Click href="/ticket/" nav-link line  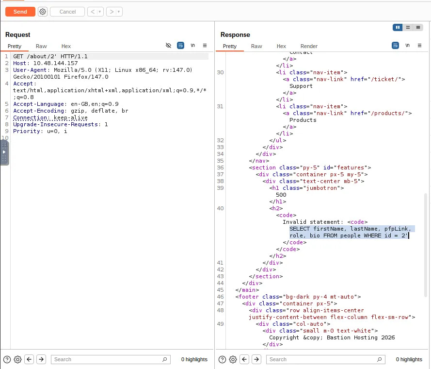(344, 79)
